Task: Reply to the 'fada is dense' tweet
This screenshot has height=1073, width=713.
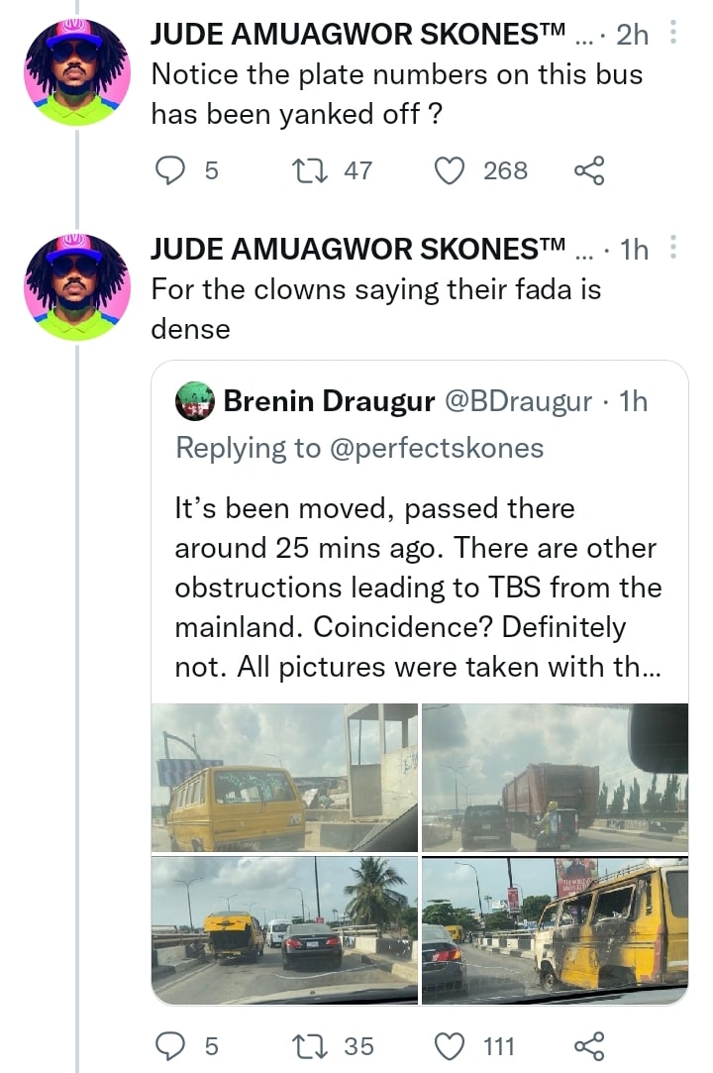Action: tap(171, 1044)
